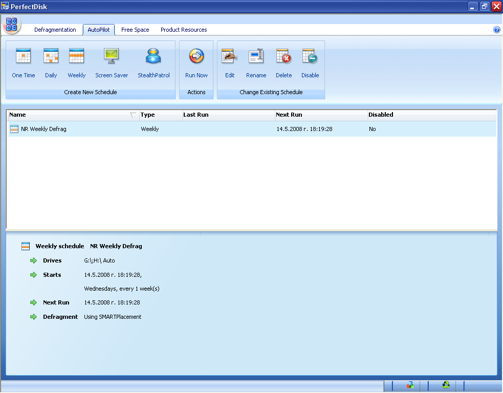The image size is (503, 393).
Task: Delete the selected schedule
Action: point(283,63)
